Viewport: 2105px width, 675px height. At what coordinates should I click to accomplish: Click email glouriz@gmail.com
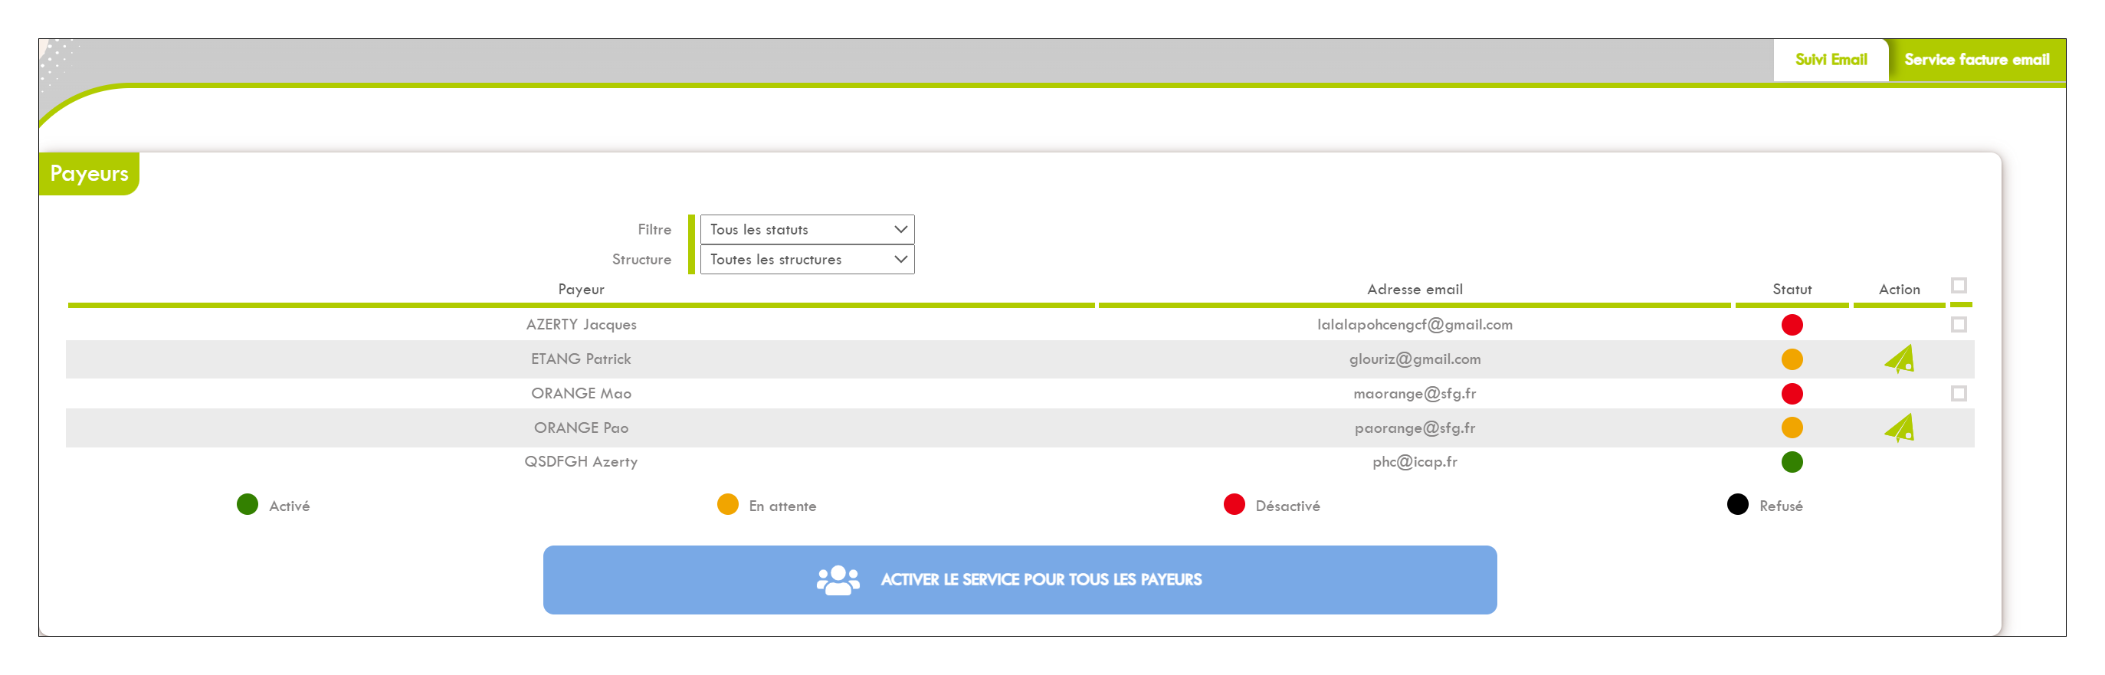[1415, 359]
